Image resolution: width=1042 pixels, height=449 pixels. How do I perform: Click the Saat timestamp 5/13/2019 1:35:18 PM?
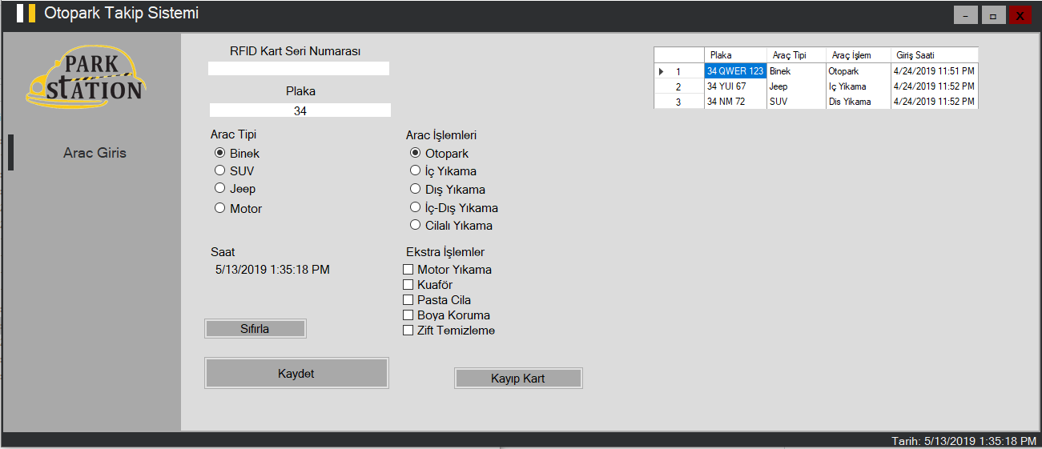click(272, 270)
